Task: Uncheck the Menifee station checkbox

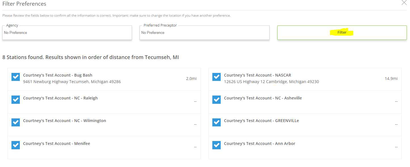Action: [16, 145]
